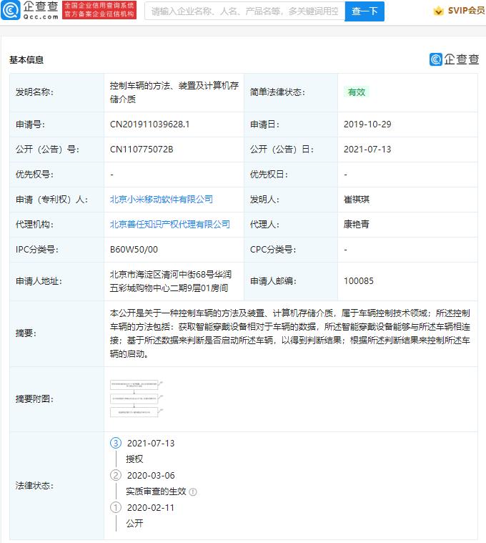486x543 pixels.
Task: Click the SVIP crown icon
Action: coord(438,11)
